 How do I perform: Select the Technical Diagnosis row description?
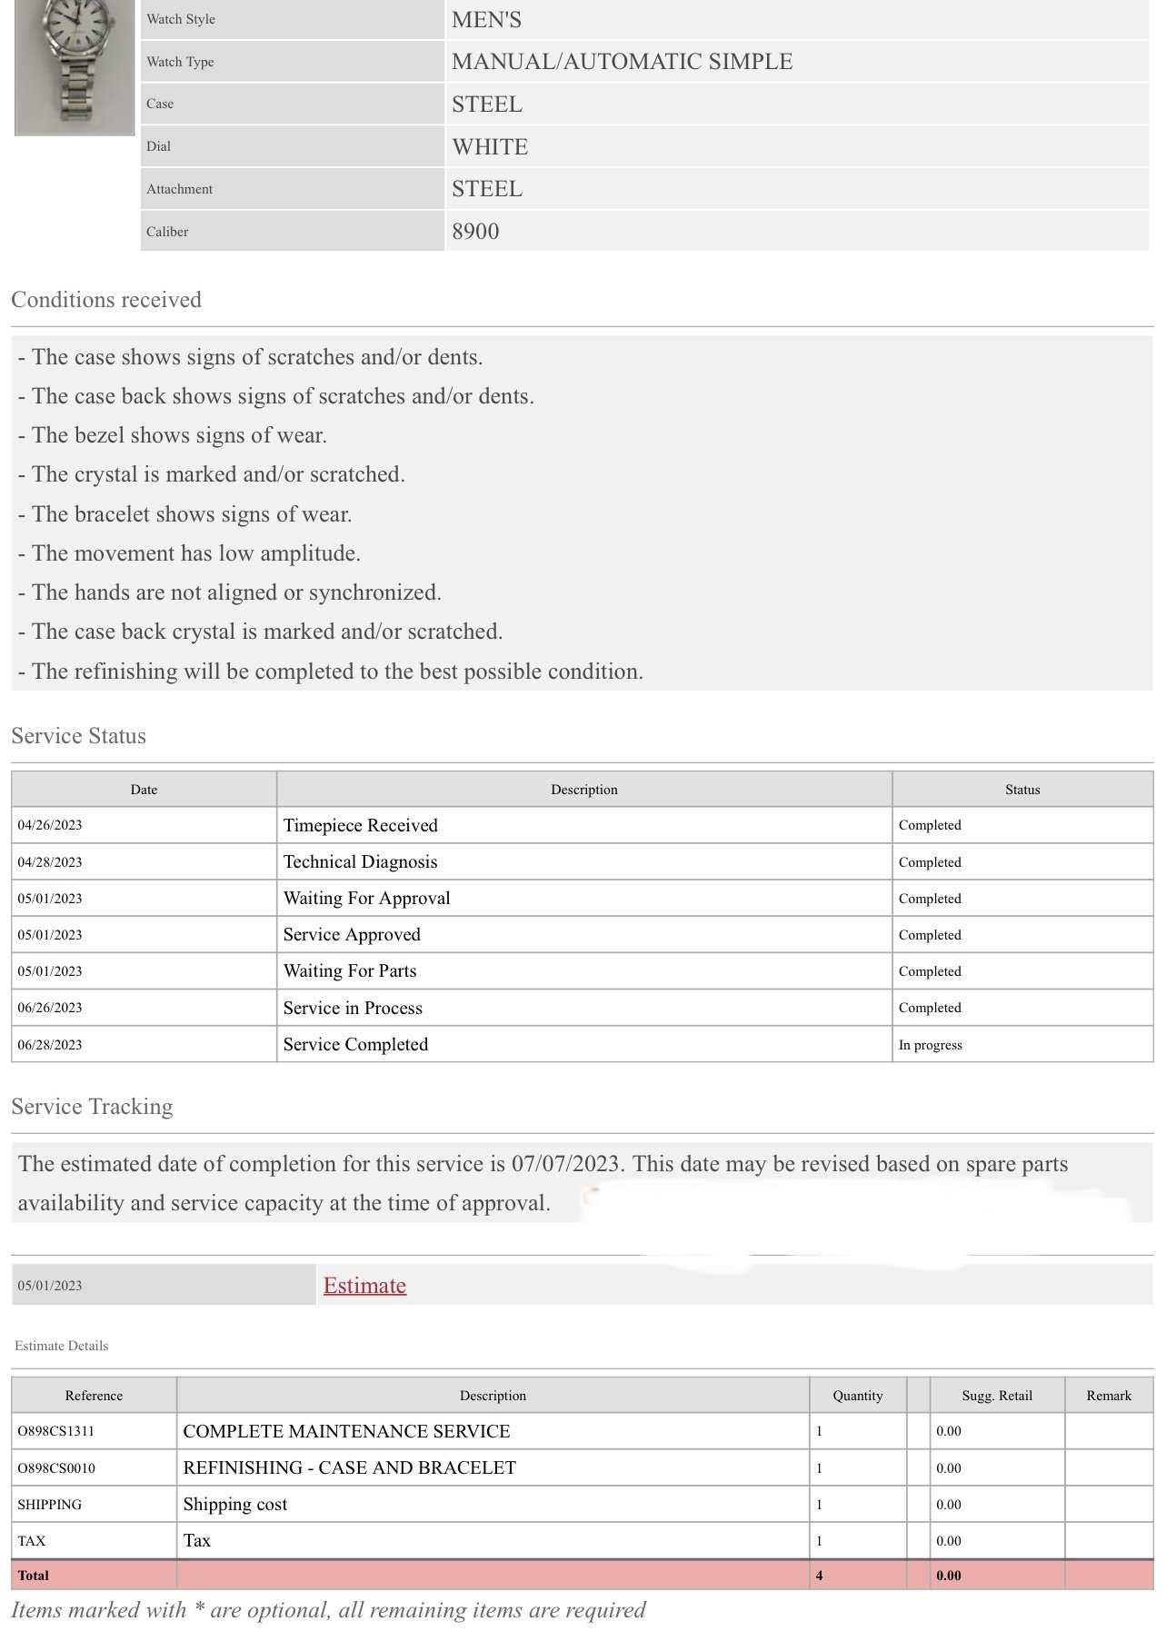pyautogui.click(x=361, y=861)
